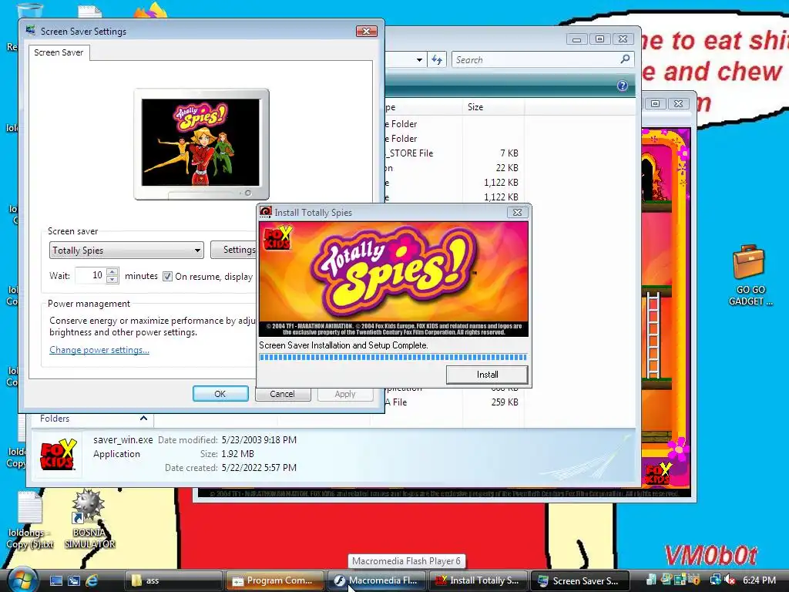Close the Flash Player window behind Explorer

(678, 103)
